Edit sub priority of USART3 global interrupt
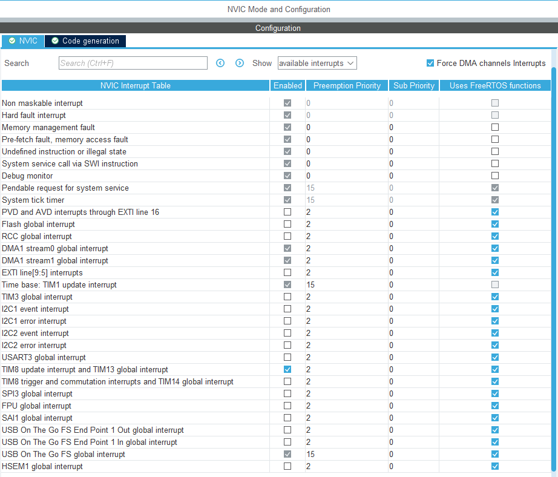 pyautogui.click(x=413, y=357)
